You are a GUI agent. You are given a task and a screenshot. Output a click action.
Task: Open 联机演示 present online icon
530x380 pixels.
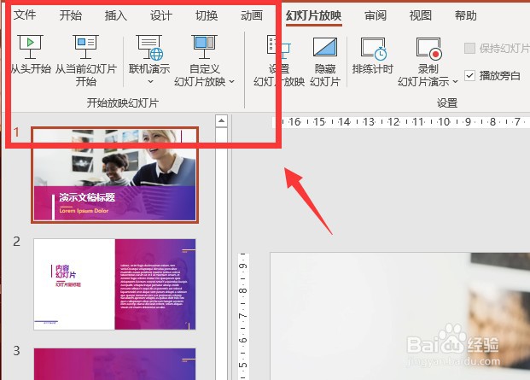tap(149, 47)
